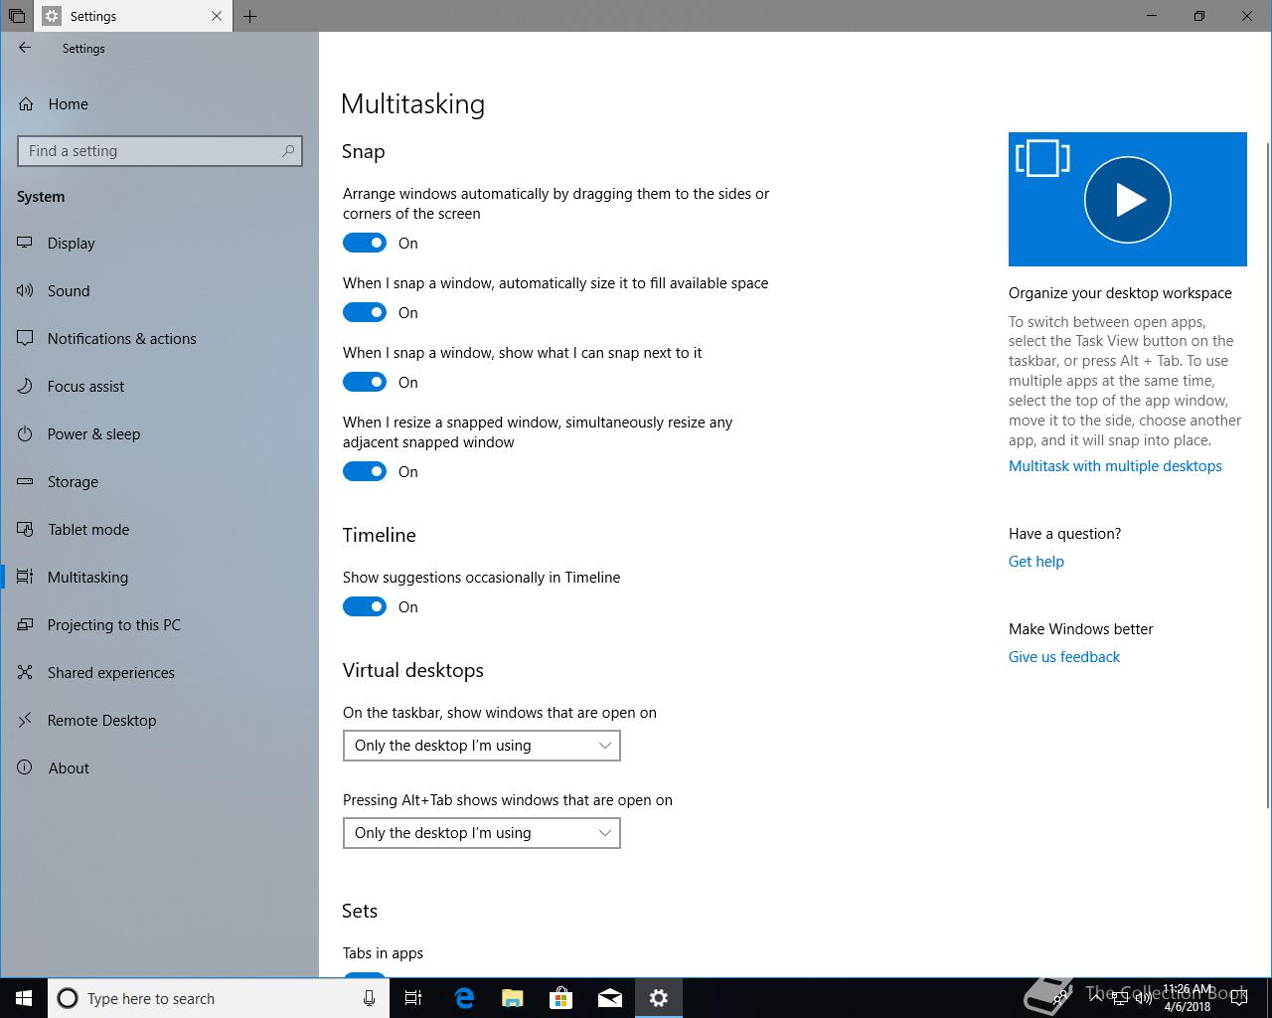The height and width of the screenshot is (1018, 1272).
Task: Click the Shared experiences icon
Action: (x=26, y=672)
